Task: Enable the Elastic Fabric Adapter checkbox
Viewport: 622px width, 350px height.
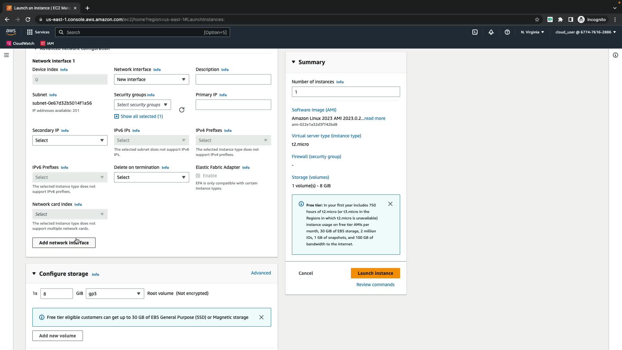Action: tap(198, 176)
